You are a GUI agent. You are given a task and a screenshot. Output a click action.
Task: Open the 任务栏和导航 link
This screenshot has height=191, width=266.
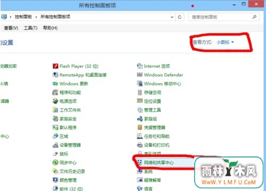157,136
